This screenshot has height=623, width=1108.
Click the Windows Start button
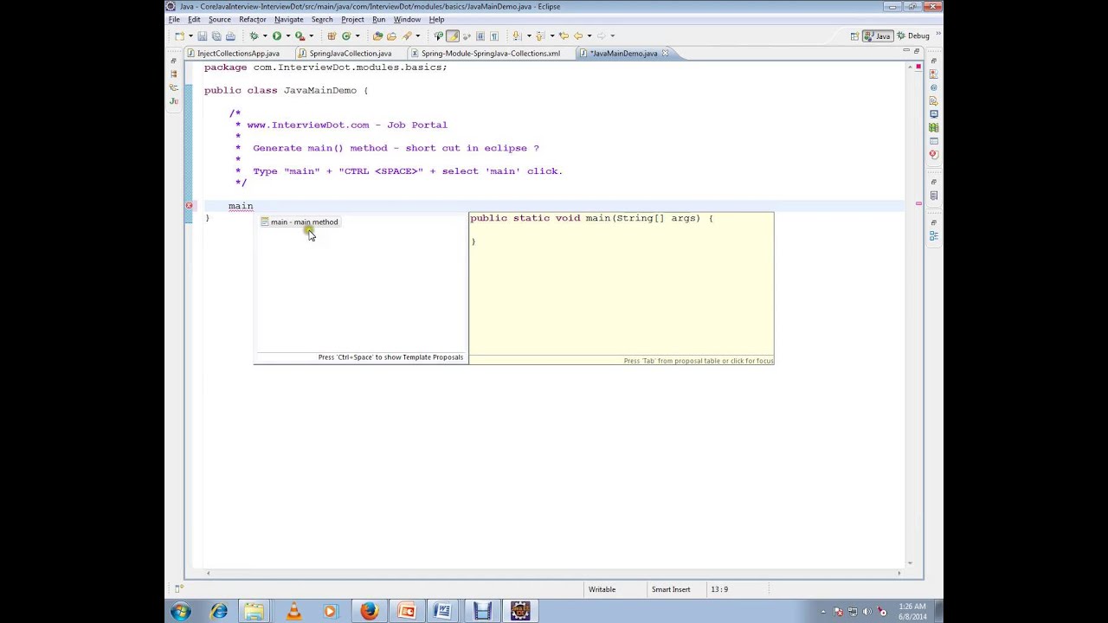[181, 612]
